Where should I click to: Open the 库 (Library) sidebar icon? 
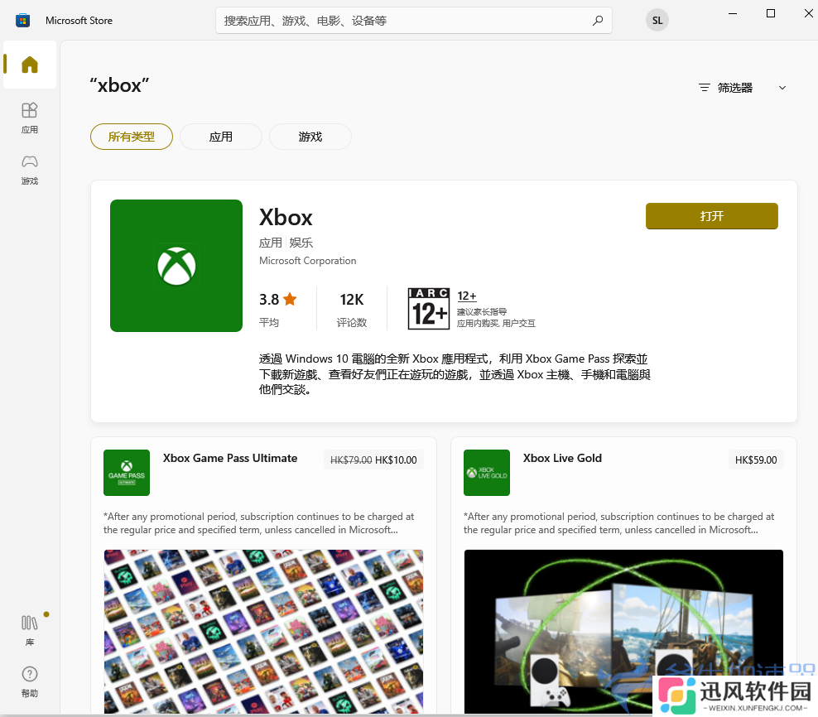30,630
